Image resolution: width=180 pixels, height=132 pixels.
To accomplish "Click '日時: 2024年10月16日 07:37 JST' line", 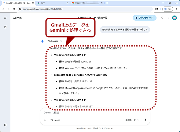I will (x=76, y=106).
